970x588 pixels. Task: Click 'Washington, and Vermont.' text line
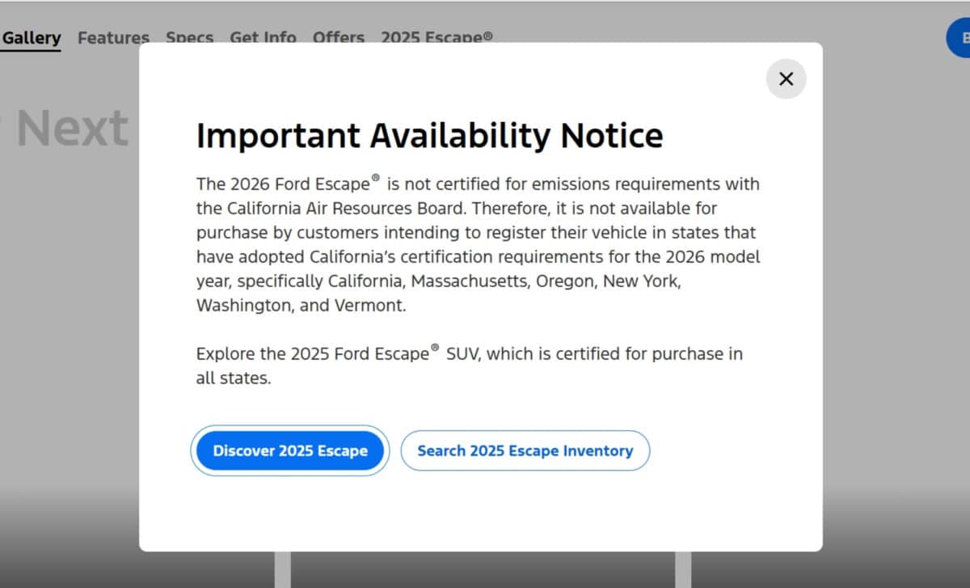(x=301, y=306)
